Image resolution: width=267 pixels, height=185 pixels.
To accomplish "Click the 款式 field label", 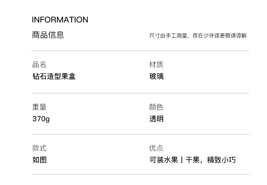I will 39,148.
